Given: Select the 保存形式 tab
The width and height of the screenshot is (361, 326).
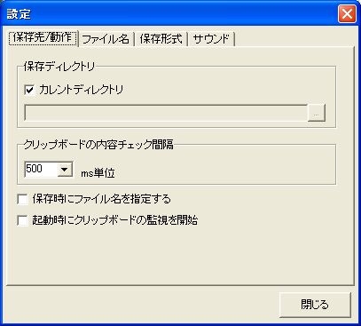Looking at the screenshot, I should coord(161,39).
